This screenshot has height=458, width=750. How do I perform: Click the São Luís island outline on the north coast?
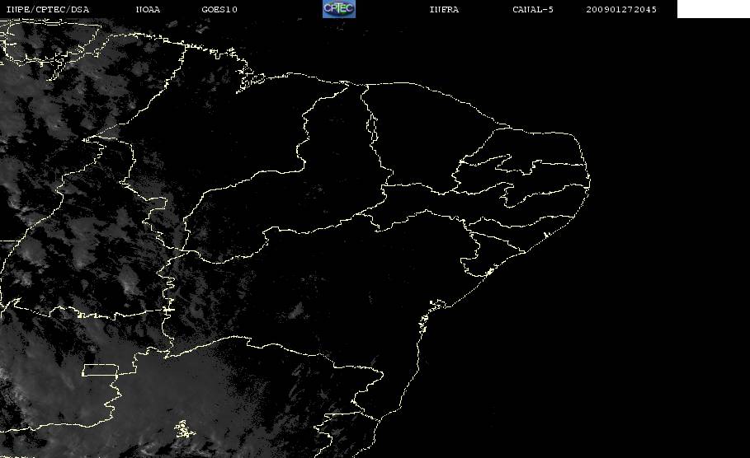click(252, 80)
